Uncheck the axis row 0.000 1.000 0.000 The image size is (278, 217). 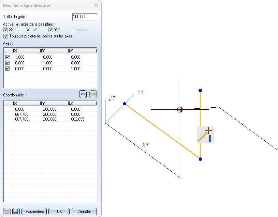point(7,63)
